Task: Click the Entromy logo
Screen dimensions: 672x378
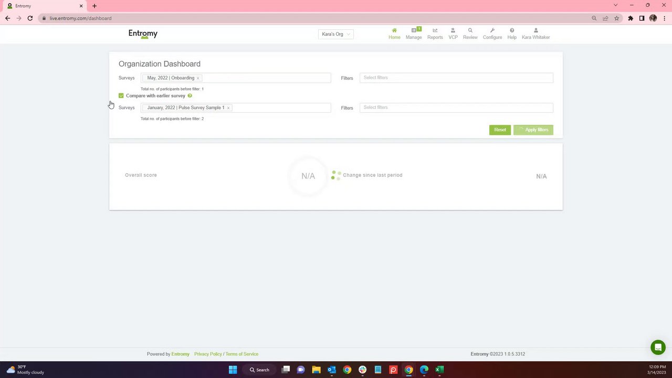Action: tap(143, 34)
